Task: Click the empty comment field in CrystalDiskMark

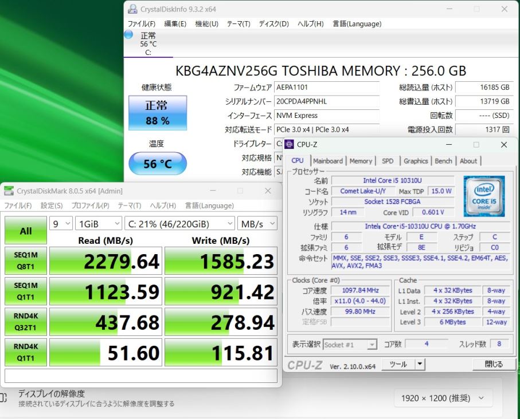Action: pos(141,375)
